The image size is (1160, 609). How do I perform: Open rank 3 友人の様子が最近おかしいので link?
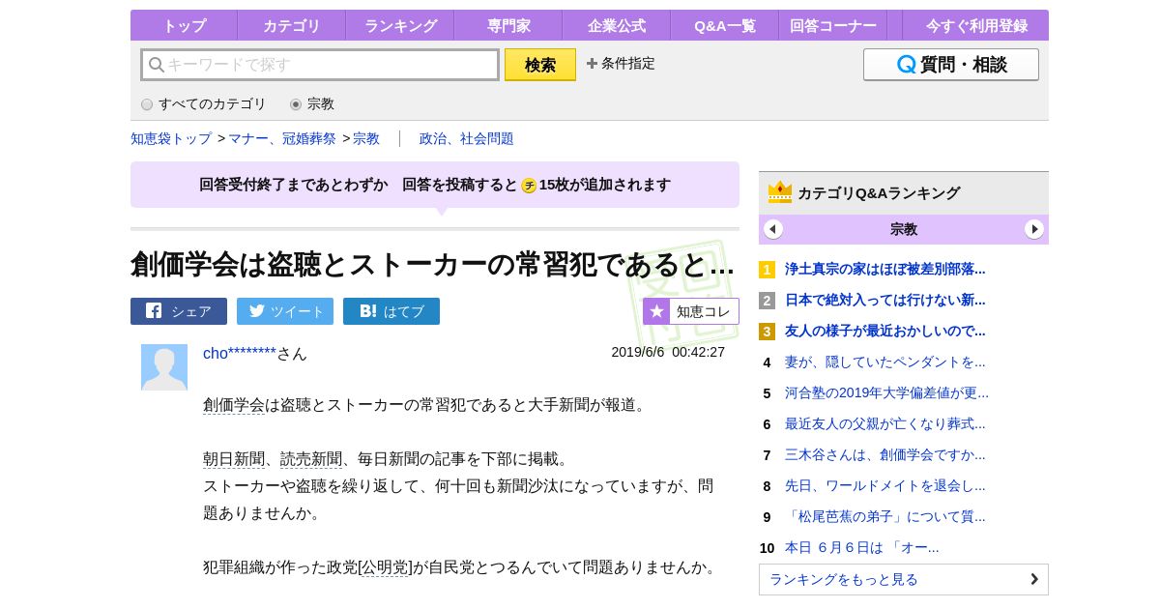(x=885, y=332)
